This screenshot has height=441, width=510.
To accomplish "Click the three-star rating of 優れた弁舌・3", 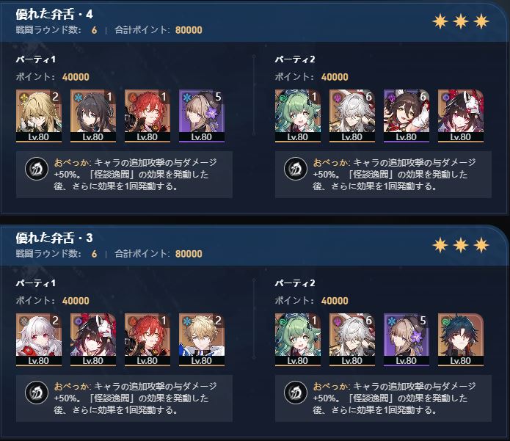I will coord(461,245).
